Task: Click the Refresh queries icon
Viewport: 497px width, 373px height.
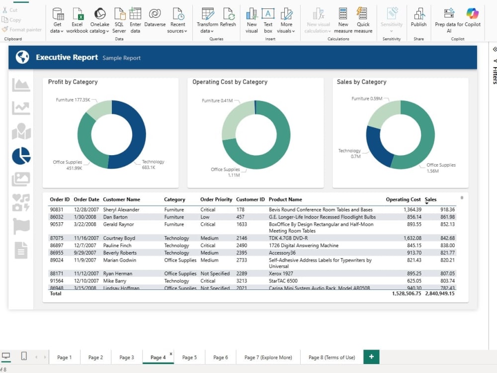Action: click(228, 18)
